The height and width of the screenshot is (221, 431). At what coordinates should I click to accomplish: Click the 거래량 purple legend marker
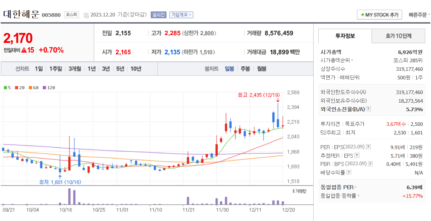[x=293, y=191]
